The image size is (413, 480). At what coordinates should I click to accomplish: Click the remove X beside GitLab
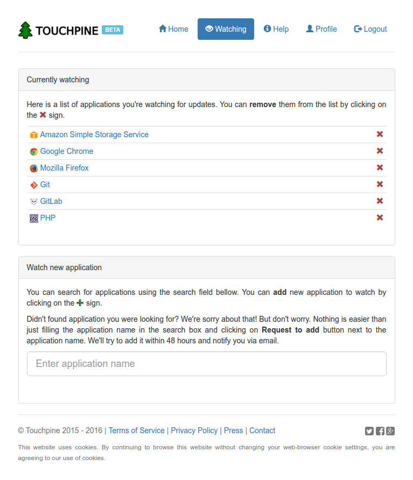380,201
